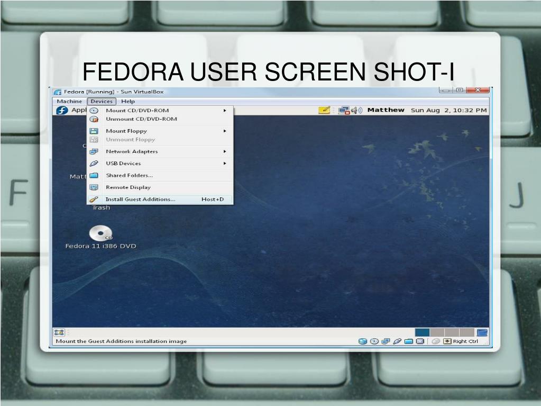This screenshot has width=541, height=406.
Task: Click the VirtualBox title bar icon
Action: click(58, 92)
